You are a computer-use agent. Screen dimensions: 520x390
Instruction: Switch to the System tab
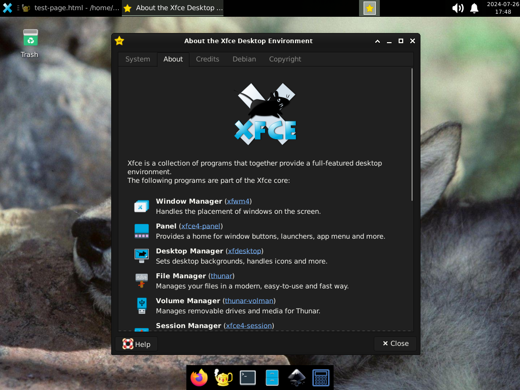tap(137, 59)
